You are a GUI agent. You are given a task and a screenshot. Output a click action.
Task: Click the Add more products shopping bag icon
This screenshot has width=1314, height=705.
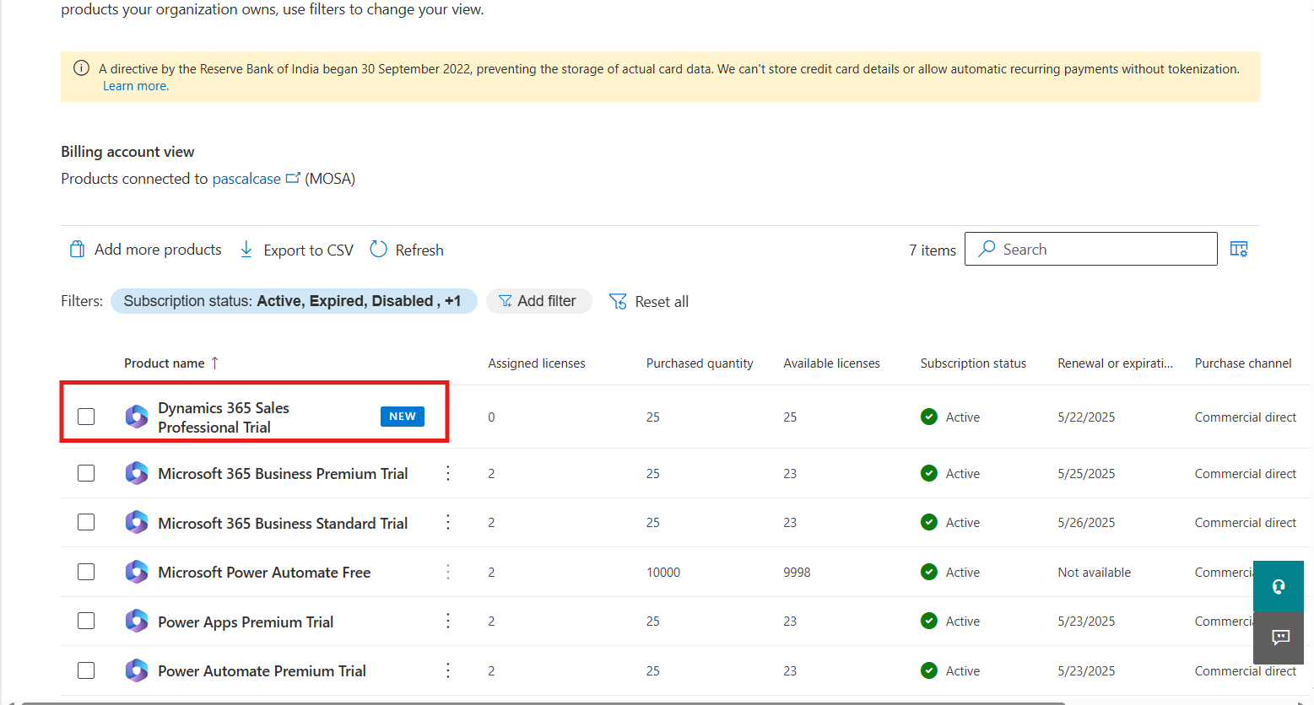[x=77, y=250]
